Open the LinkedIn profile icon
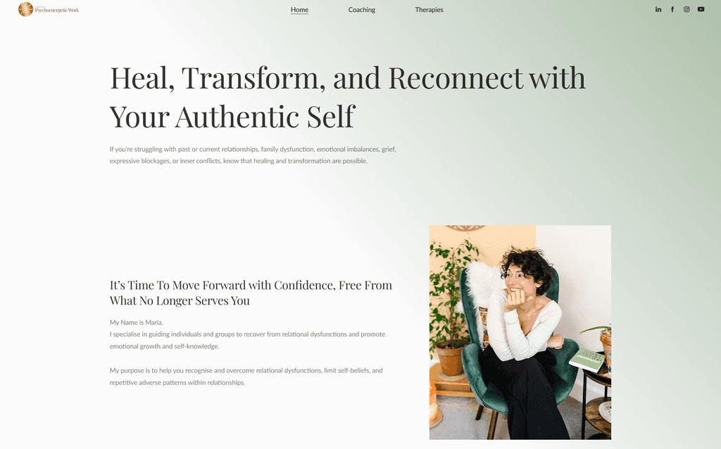Viewport: 721px width, 449px height. (658, 9)
